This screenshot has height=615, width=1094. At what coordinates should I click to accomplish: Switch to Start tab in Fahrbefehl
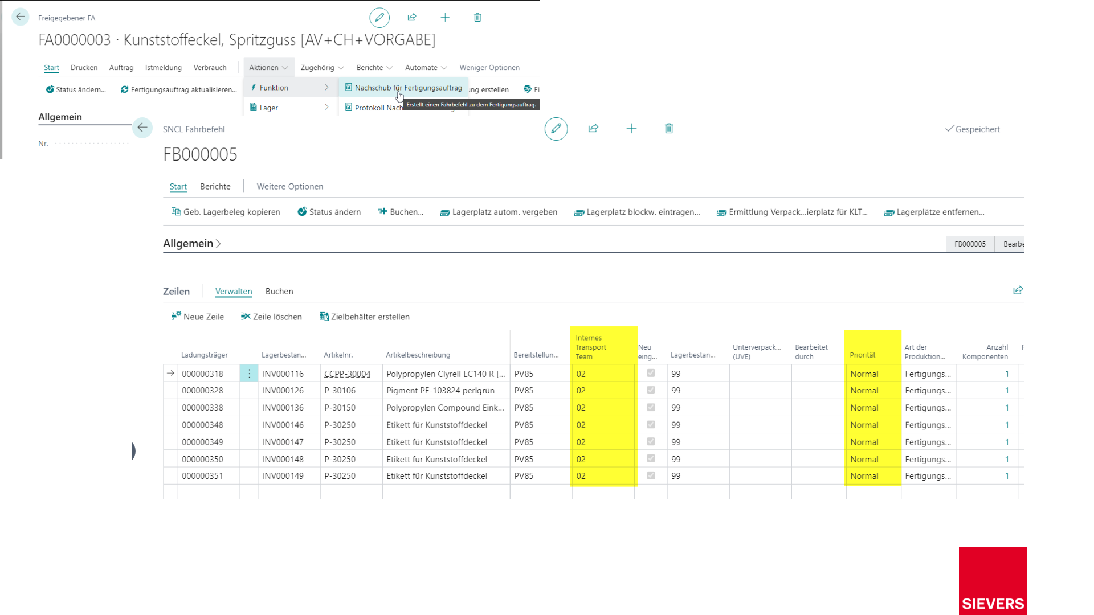pyautogui.click(x=178, y=186)
